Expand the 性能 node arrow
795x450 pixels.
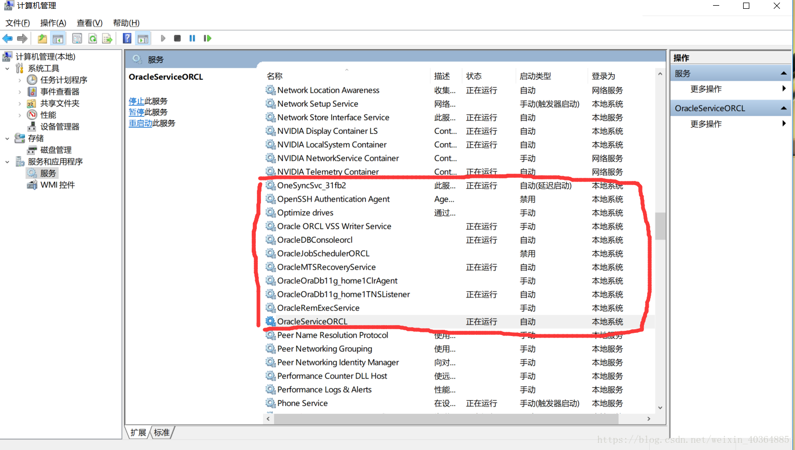pos(20,115)
